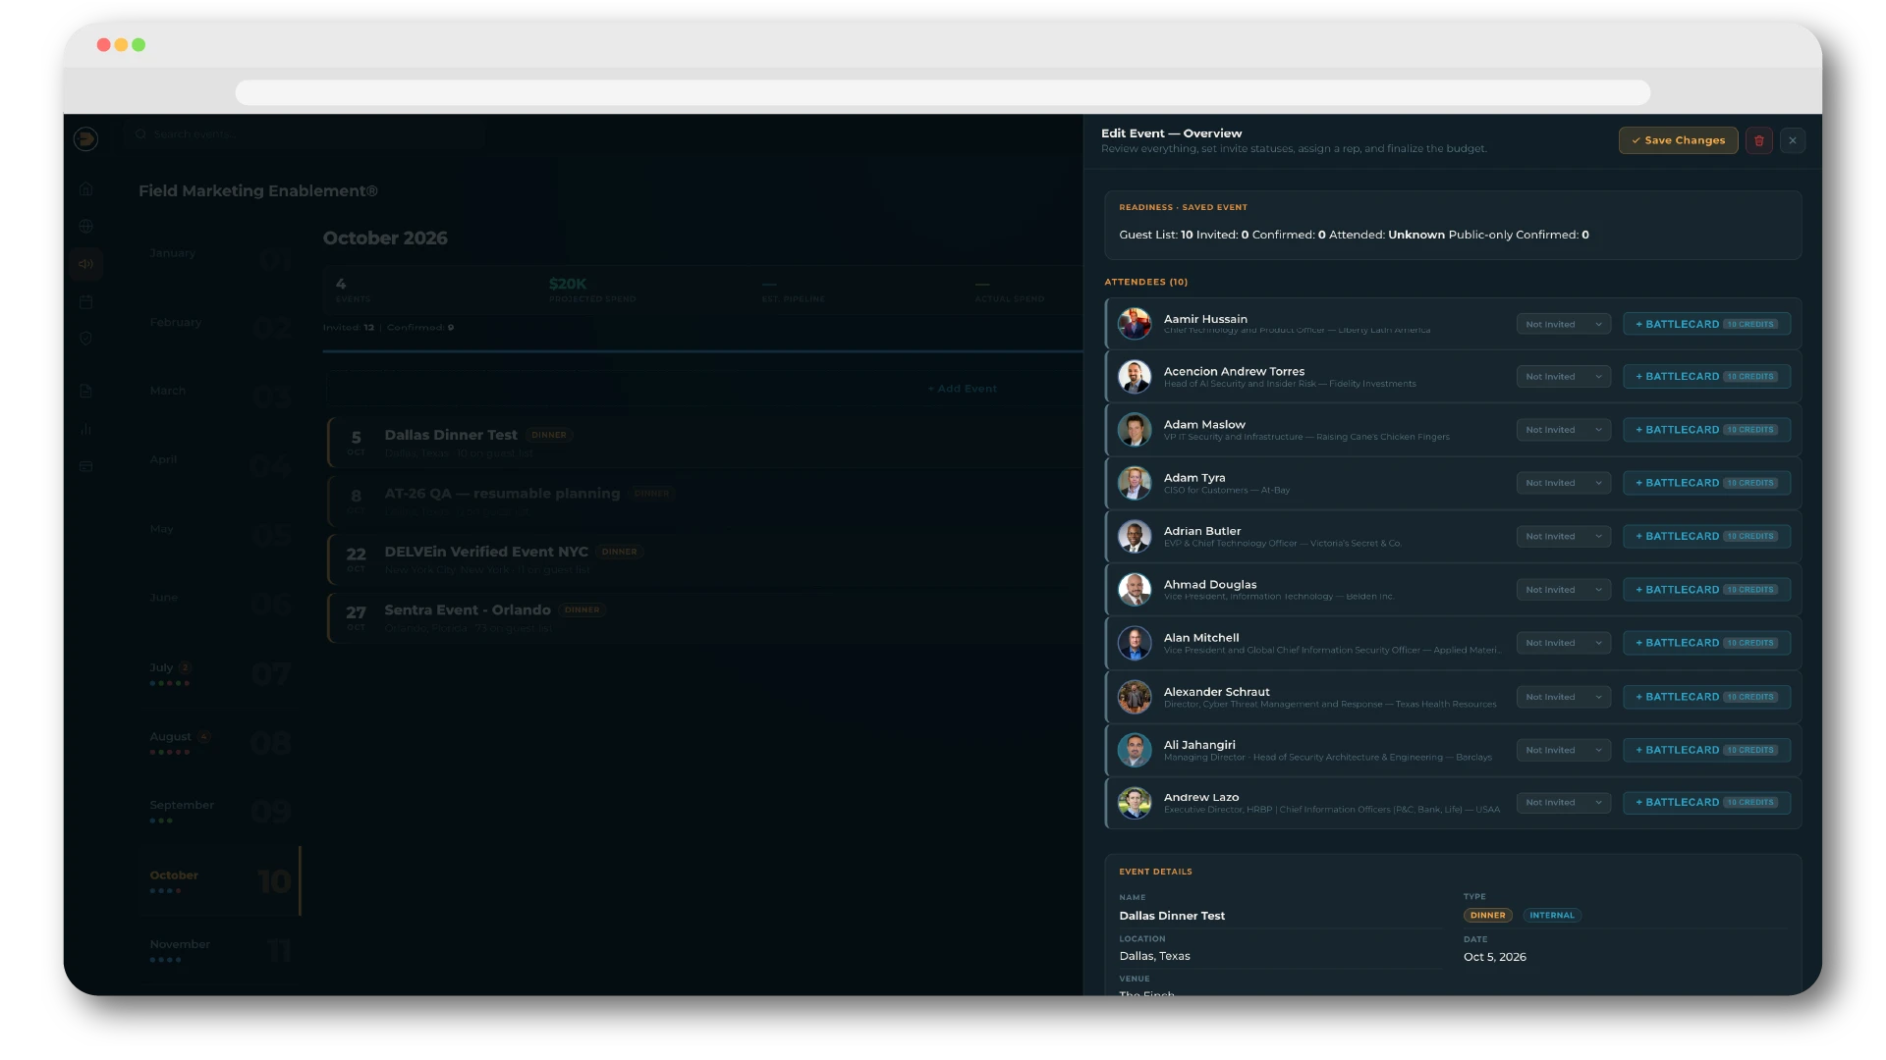Viewport: 1886px width, 1060px height.
Task: Open Not Invited dropdown for Adam Maslow
Action: point(1563,430)
